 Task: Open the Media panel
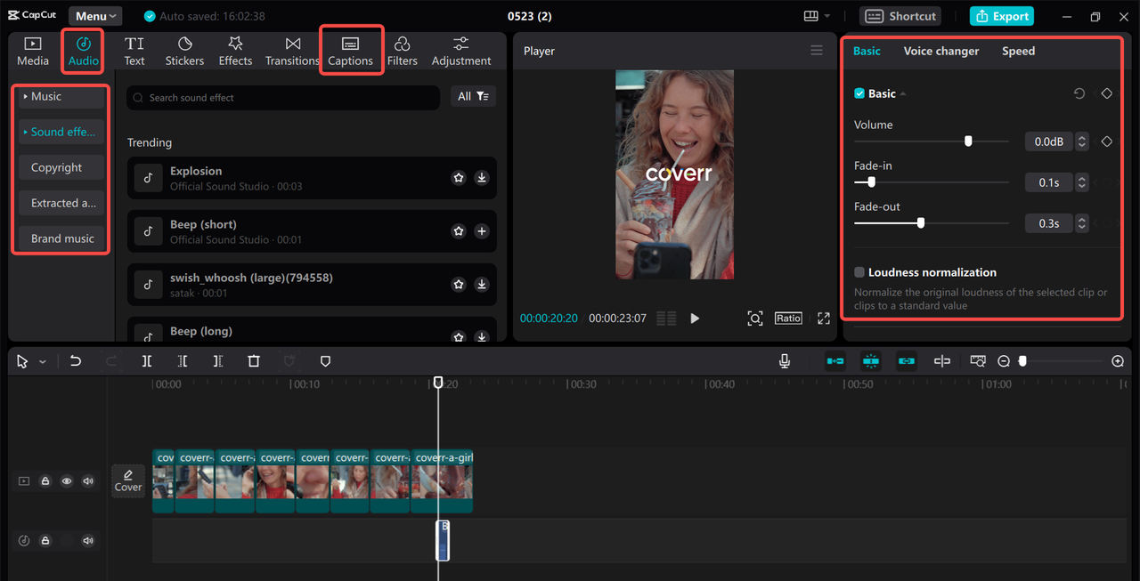tap(33, 52)
